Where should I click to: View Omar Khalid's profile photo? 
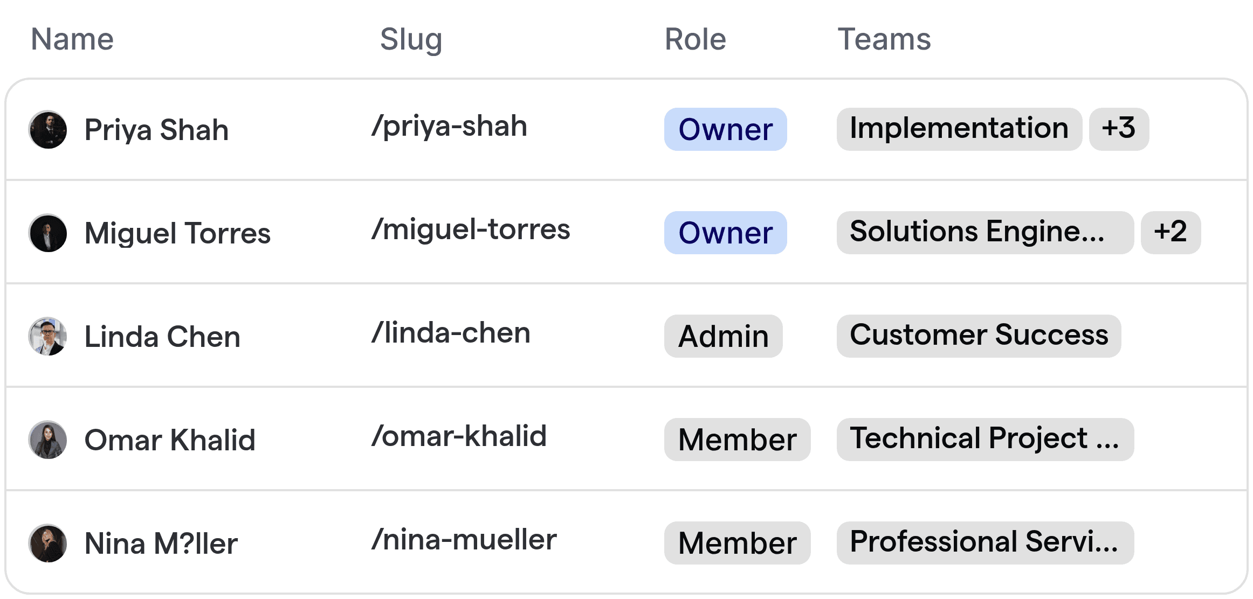pyautogui.click(x=47, y=440)
